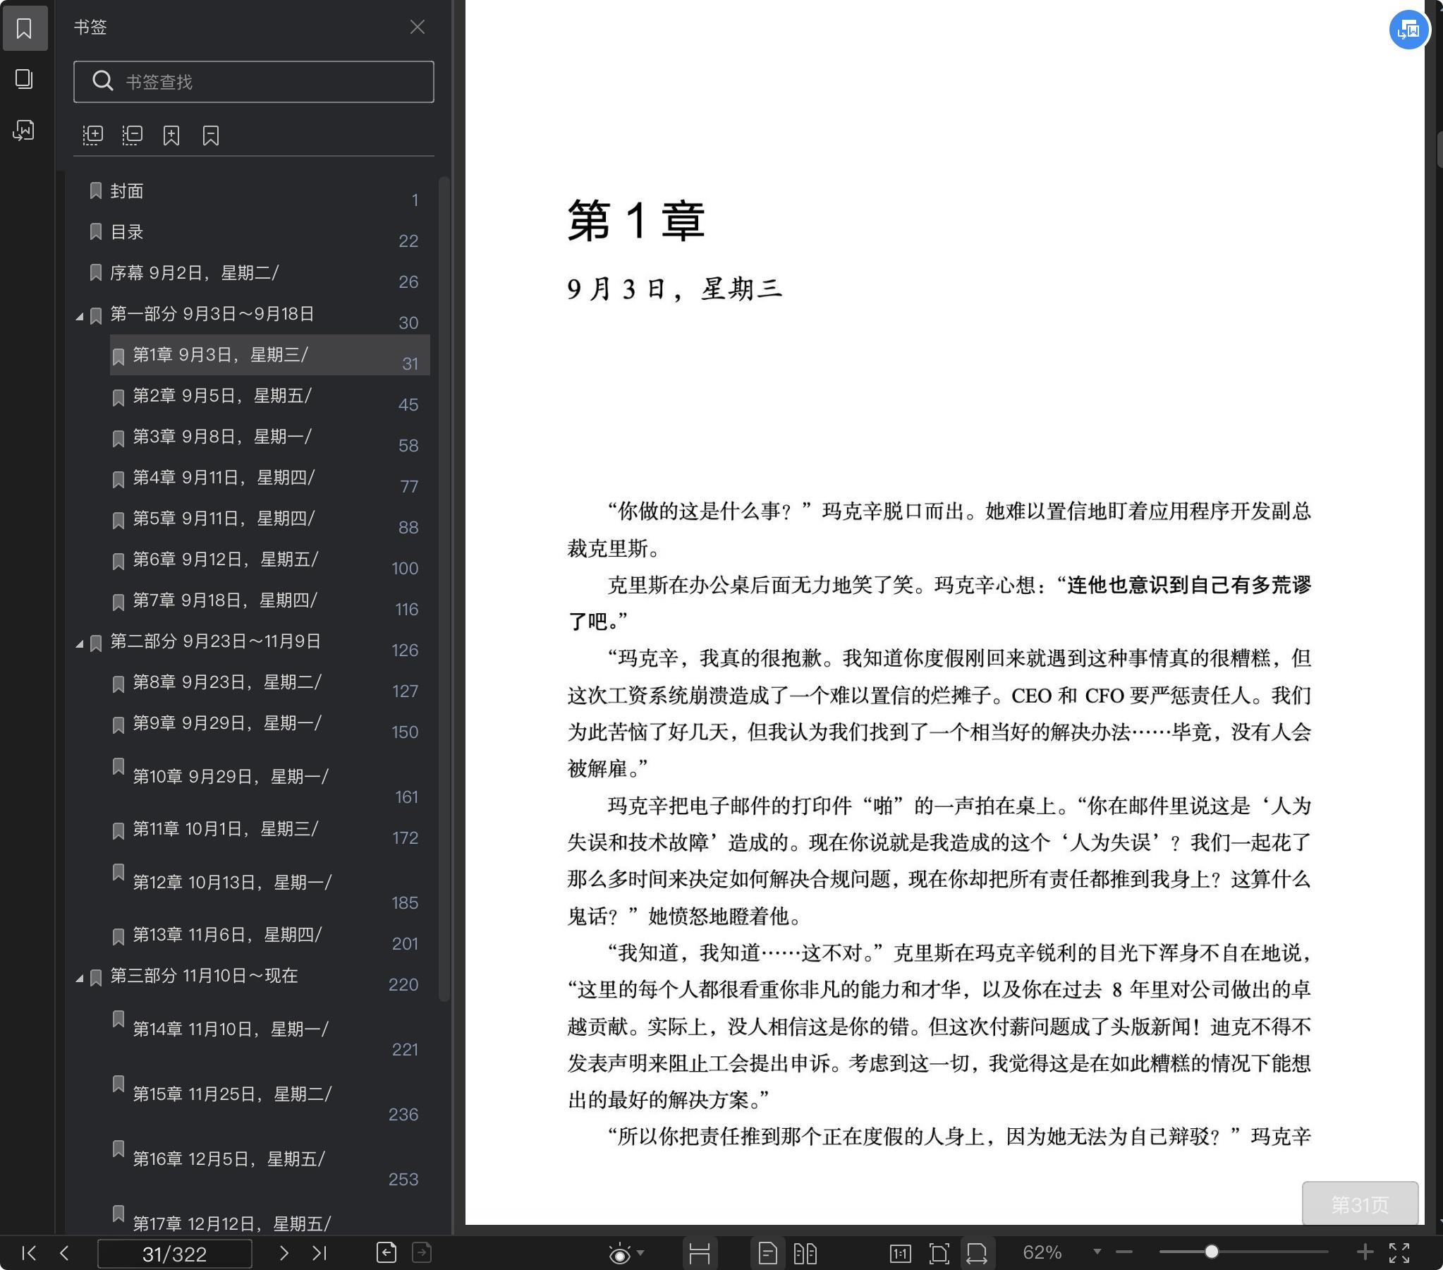Toggle eye protection mode icon
Image resolution: width=1443 pixels, height=1270 pixels.
coord(619,1253)
